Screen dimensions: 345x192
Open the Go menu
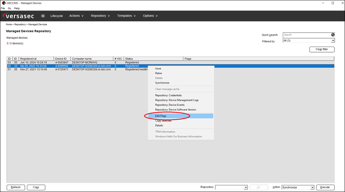9,8
